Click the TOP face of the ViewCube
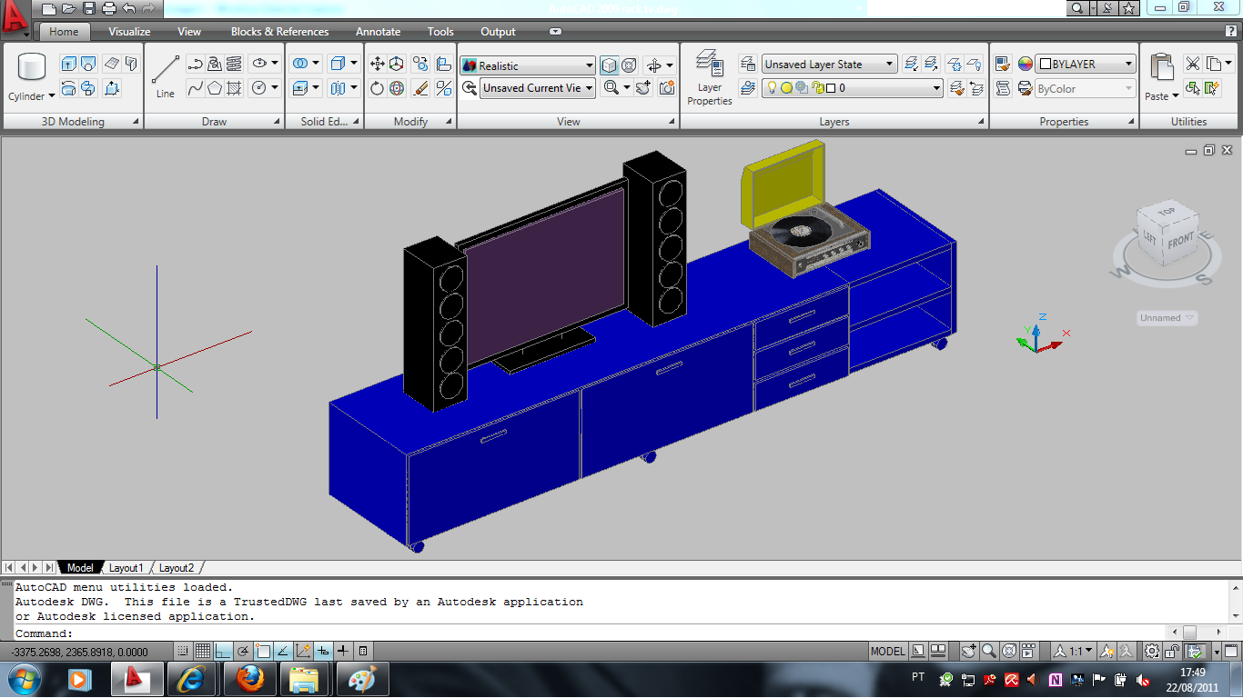Image resolution: width=1243 pixels, height=698 pixels. coord(1166,211)
